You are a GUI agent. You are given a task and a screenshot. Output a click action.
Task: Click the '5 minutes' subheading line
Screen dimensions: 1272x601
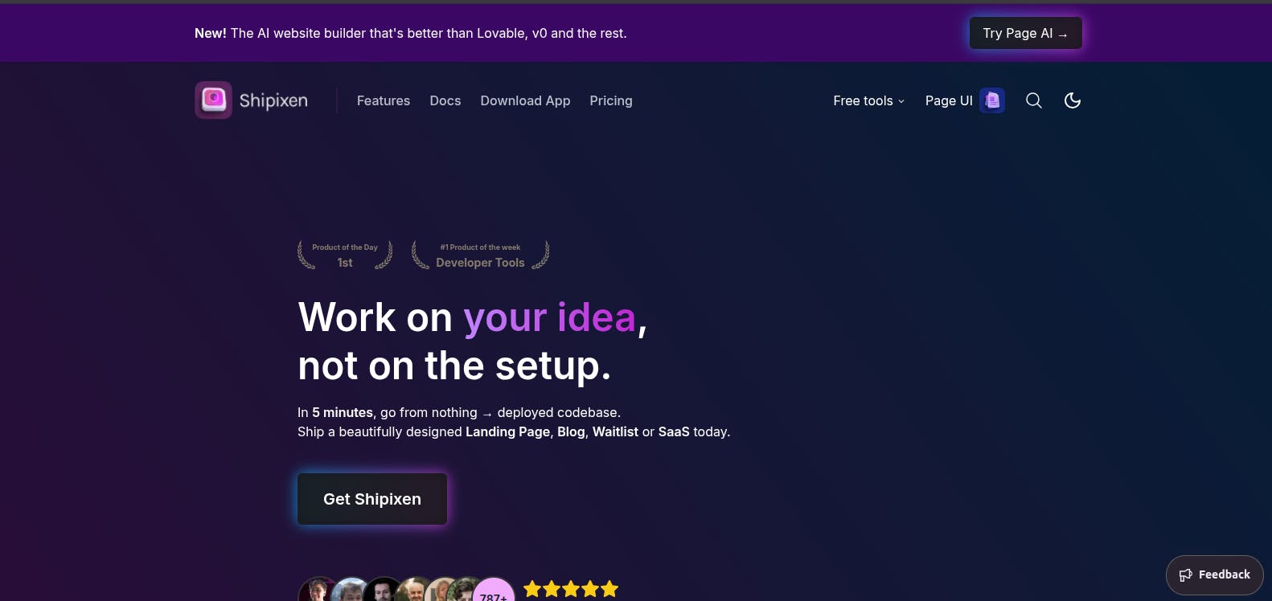(459, 412)
